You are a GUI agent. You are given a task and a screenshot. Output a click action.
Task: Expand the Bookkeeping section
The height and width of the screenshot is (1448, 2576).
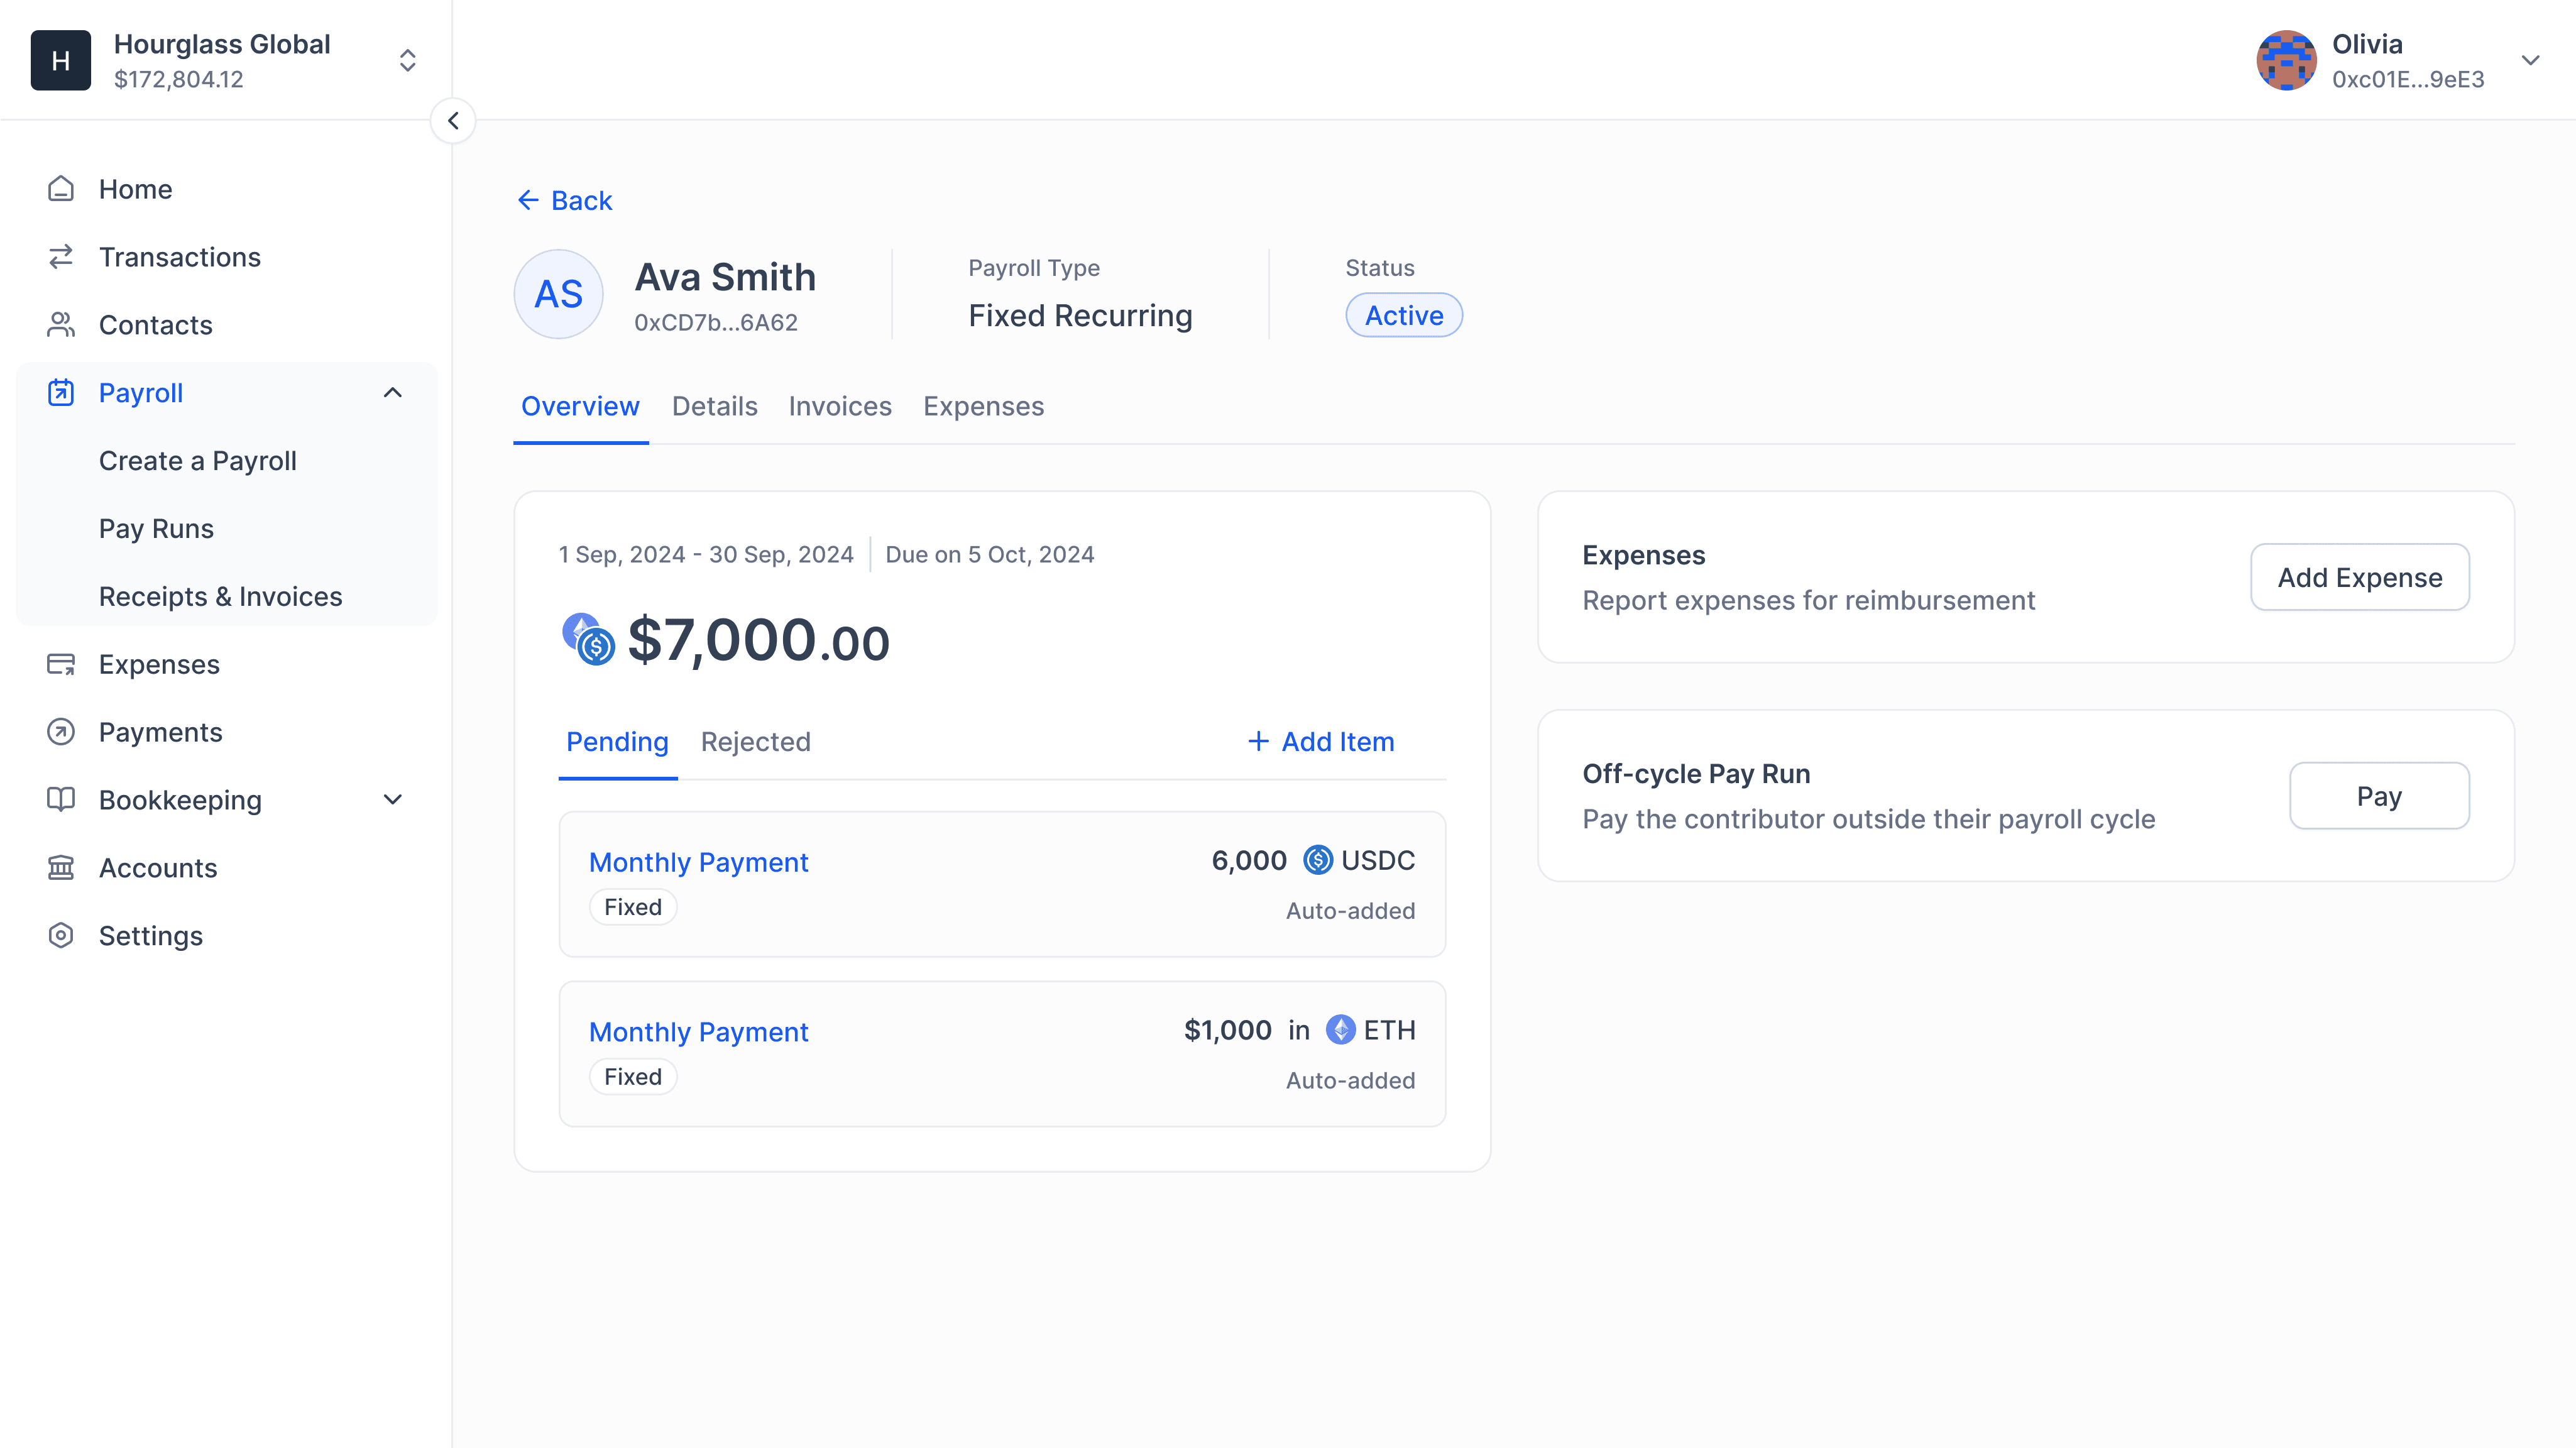pyautogui.click(x=393, y=799)
